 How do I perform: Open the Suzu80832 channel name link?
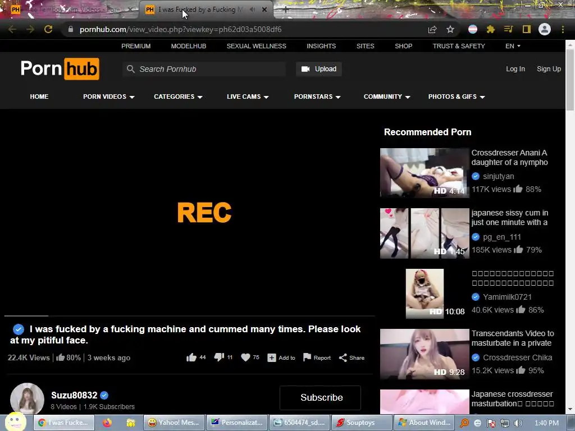74,395
